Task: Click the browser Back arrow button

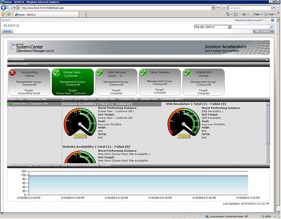Action: coord(5,8)
